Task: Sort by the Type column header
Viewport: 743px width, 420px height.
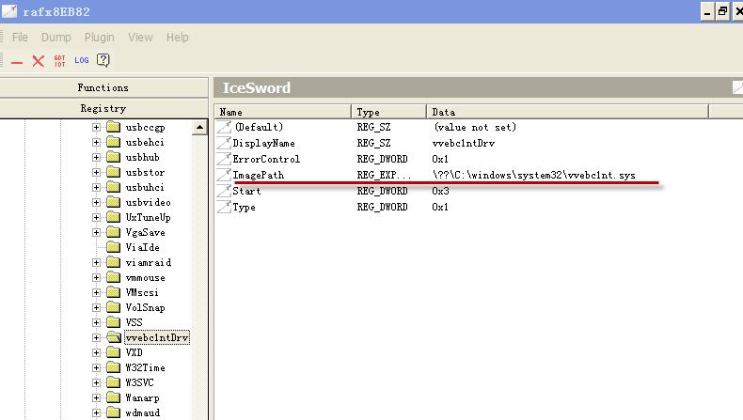Action: click(389, 112)
